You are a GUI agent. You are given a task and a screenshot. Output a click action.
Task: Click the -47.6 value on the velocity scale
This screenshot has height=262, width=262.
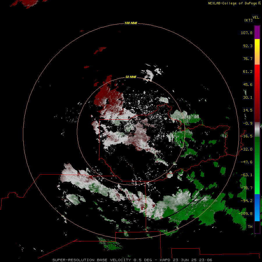(x=247, y=162)
